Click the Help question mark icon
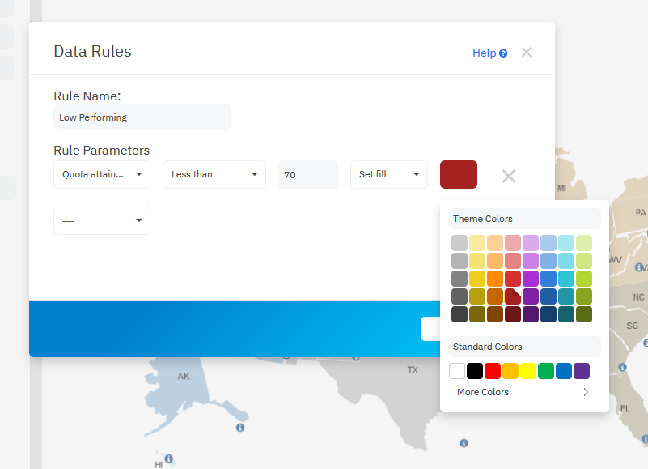Screen dimensions: 648x469 coord(503,53)
